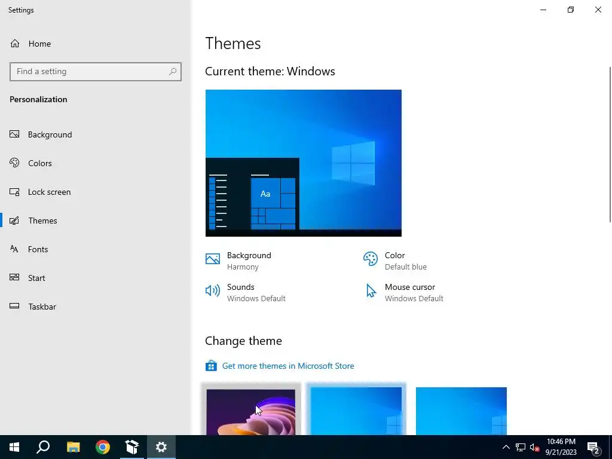
Task: Click the muted volume tray icon
Action: tap(534, 447)
